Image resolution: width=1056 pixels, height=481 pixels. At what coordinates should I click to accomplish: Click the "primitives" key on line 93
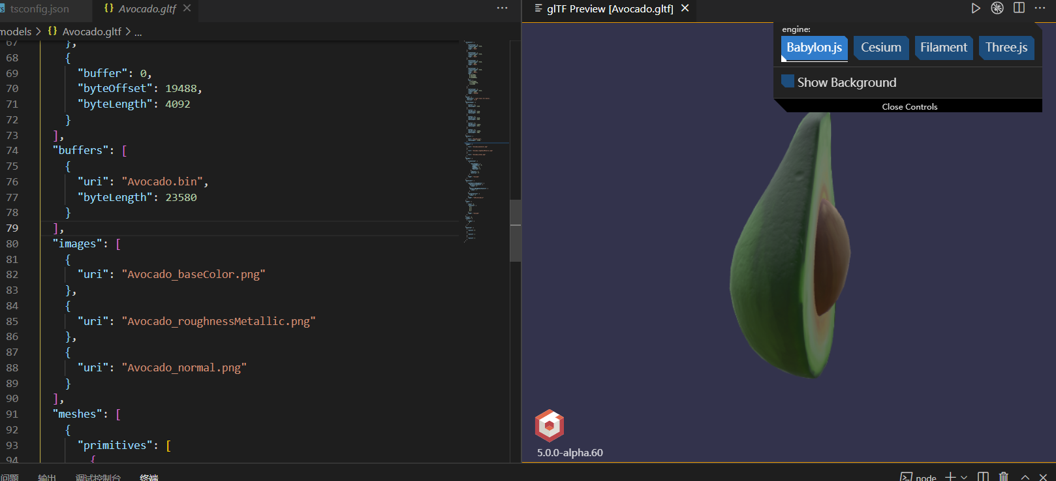115,445
